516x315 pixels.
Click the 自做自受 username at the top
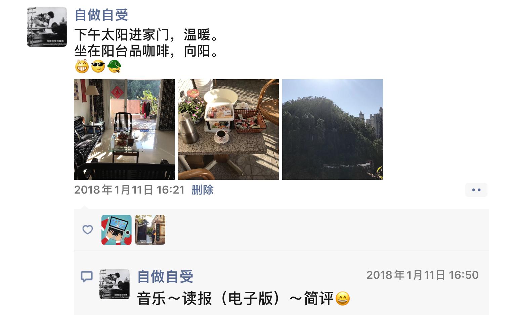101,15
